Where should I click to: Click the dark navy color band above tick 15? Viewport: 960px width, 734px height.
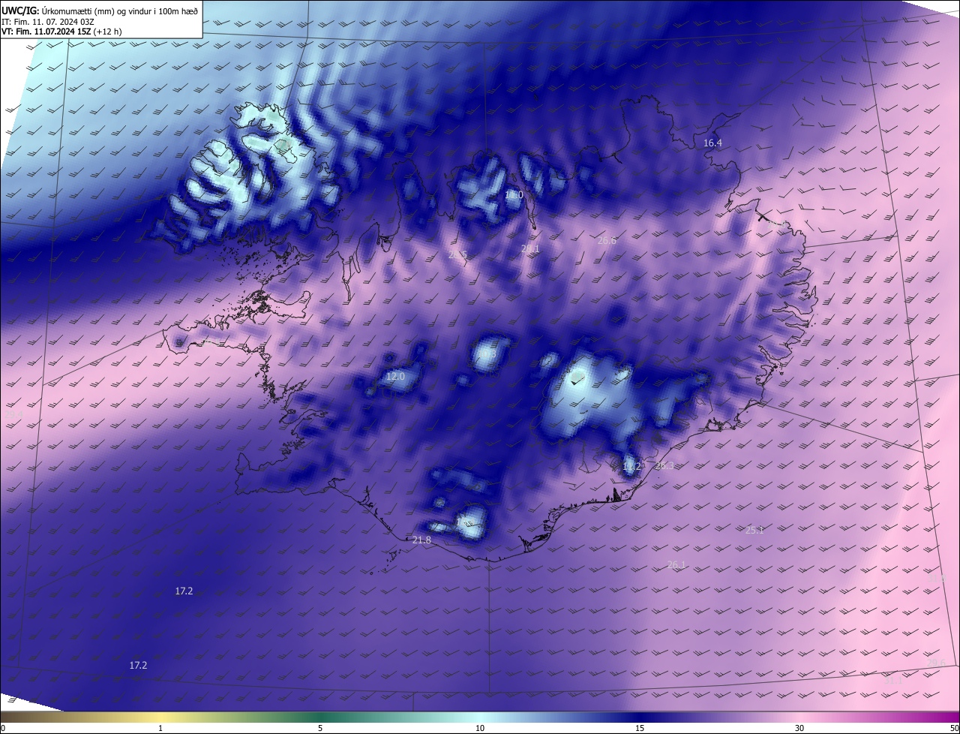click(640, 717)
